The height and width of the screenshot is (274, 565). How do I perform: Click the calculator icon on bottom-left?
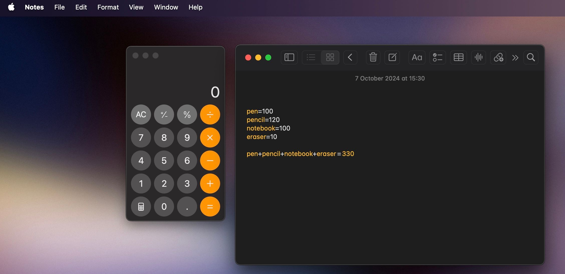point(141,206)
